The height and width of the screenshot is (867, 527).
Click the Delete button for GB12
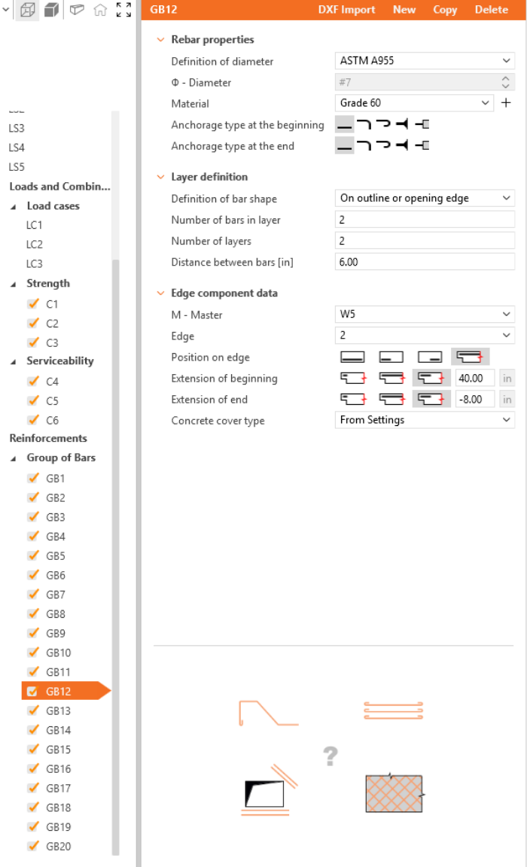(491, 10)
